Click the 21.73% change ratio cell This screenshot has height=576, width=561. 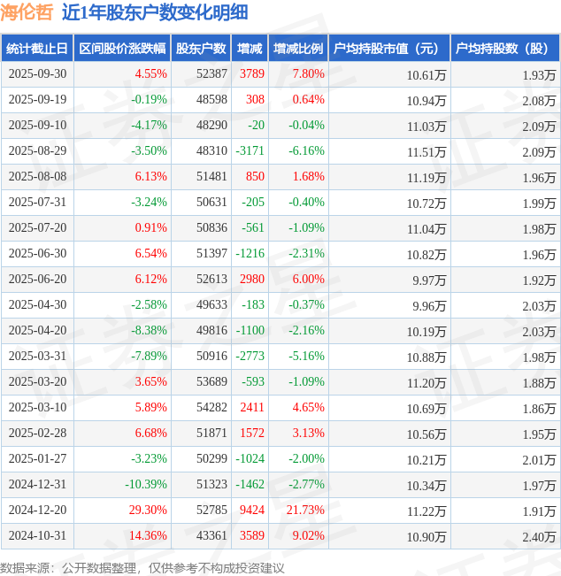coord(305,511)
